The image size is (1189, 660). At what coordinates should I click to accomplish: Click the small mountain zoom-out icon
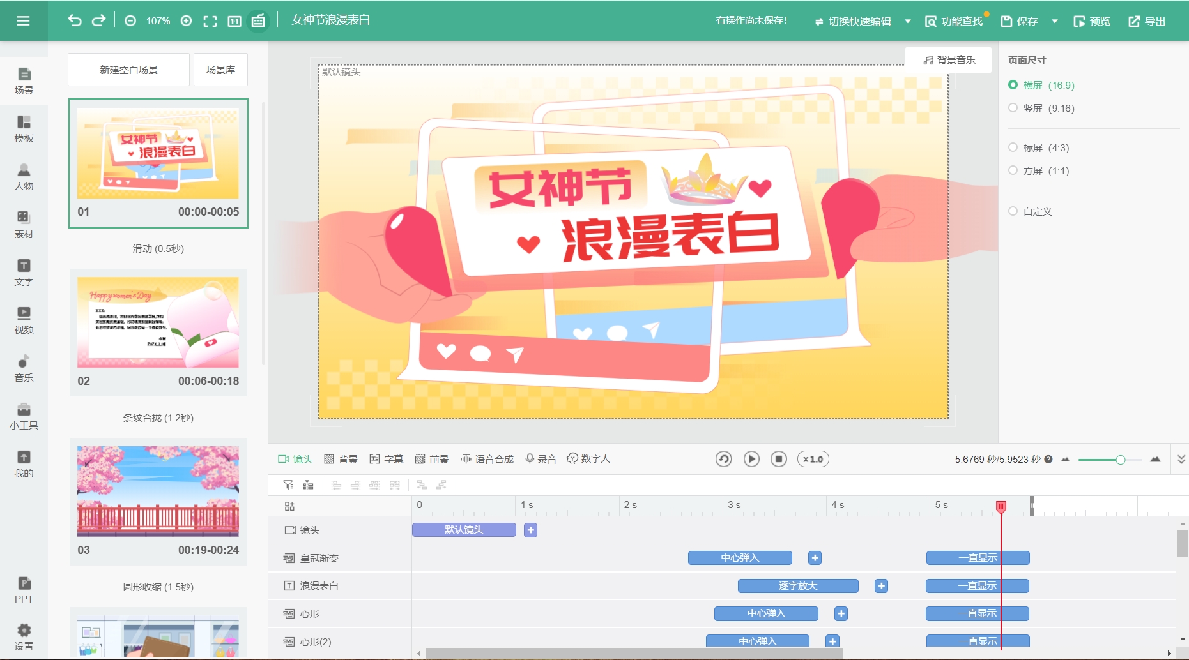(x=1065, y=459)
